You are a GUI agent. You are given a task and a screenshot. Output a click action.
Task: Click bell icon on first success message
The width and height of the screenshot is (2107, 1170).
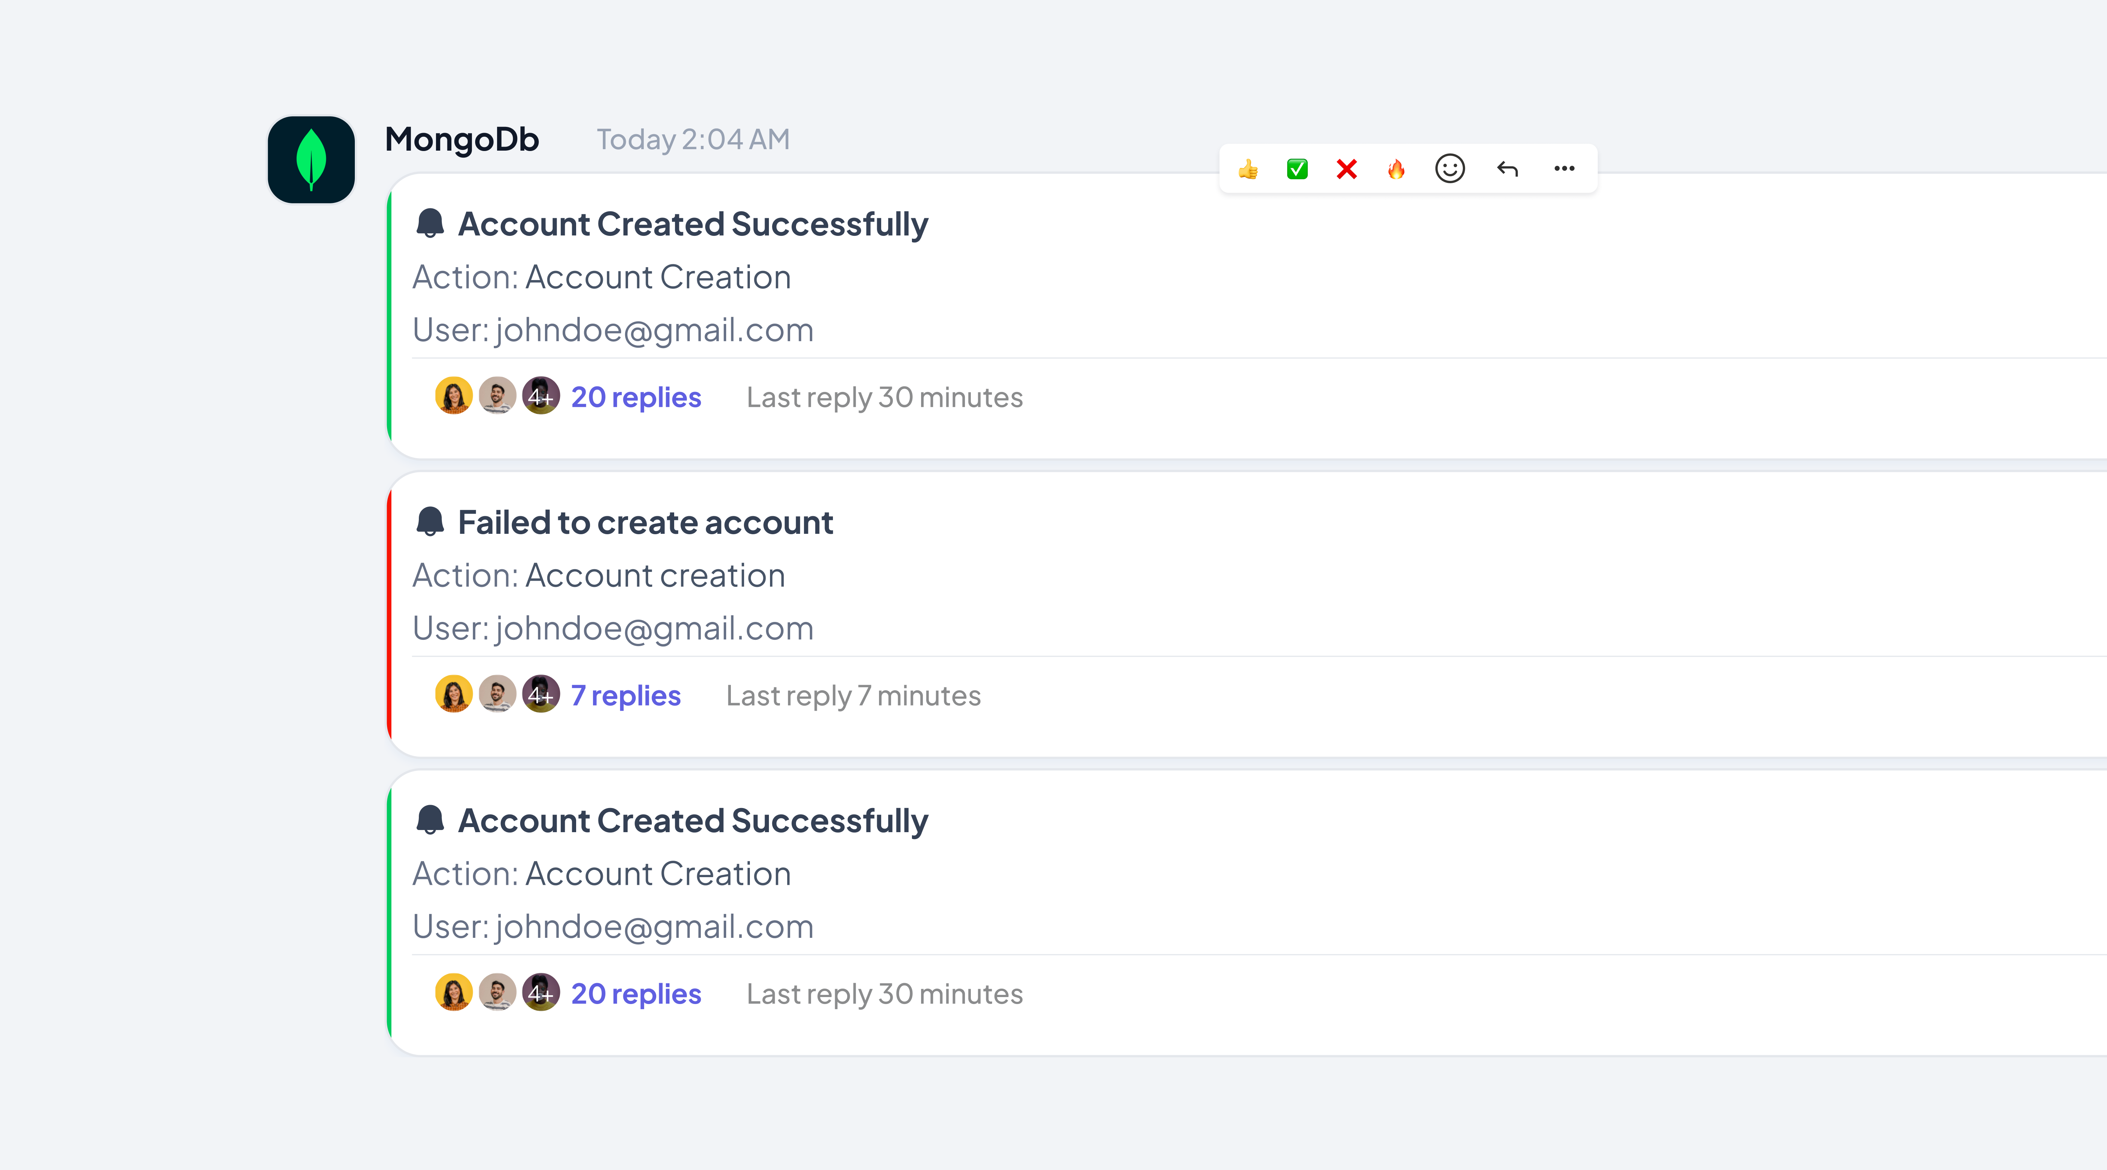click(430, 223)
